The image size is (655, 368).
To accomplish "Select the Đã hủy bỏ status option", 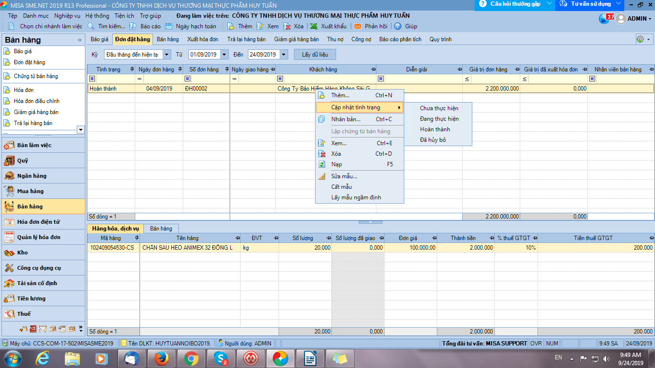I will pos(438,140).
